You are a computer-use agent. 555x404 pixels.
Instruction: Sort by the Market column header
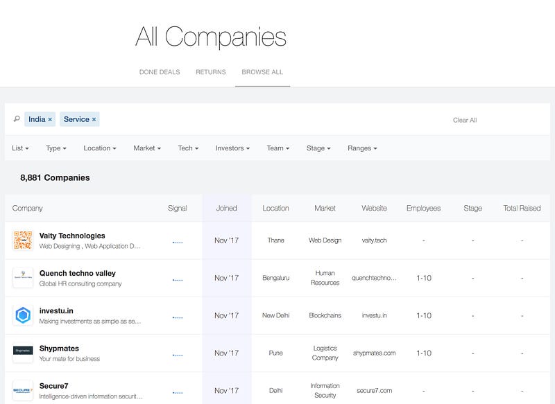click(325, 208)
